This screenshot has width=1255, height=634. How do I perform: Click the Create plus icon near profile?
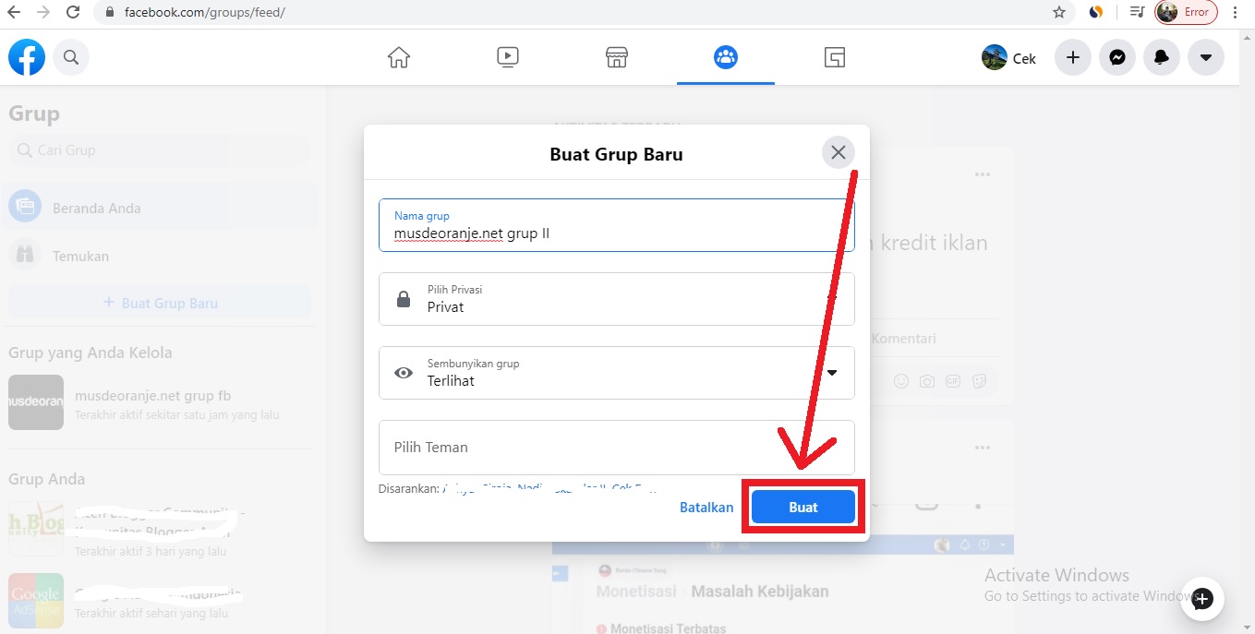1072,56
